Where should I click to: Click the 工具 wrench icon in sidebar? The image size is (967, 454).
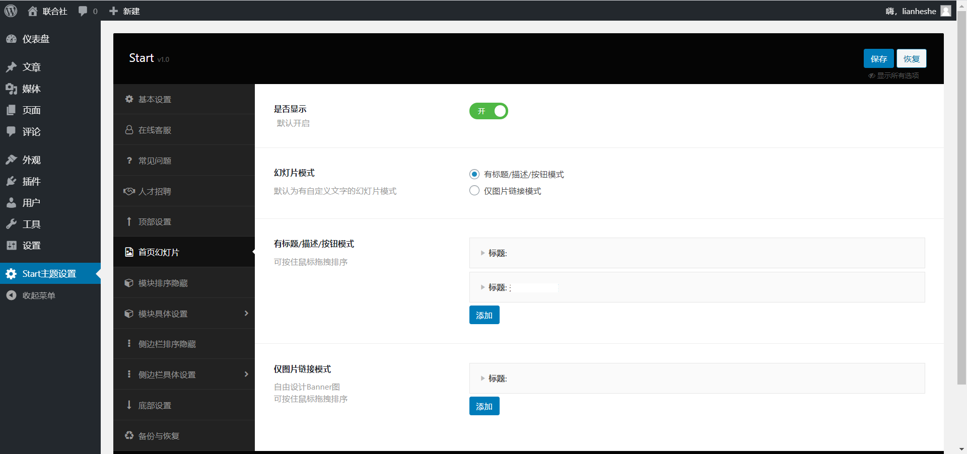(11, 224)
